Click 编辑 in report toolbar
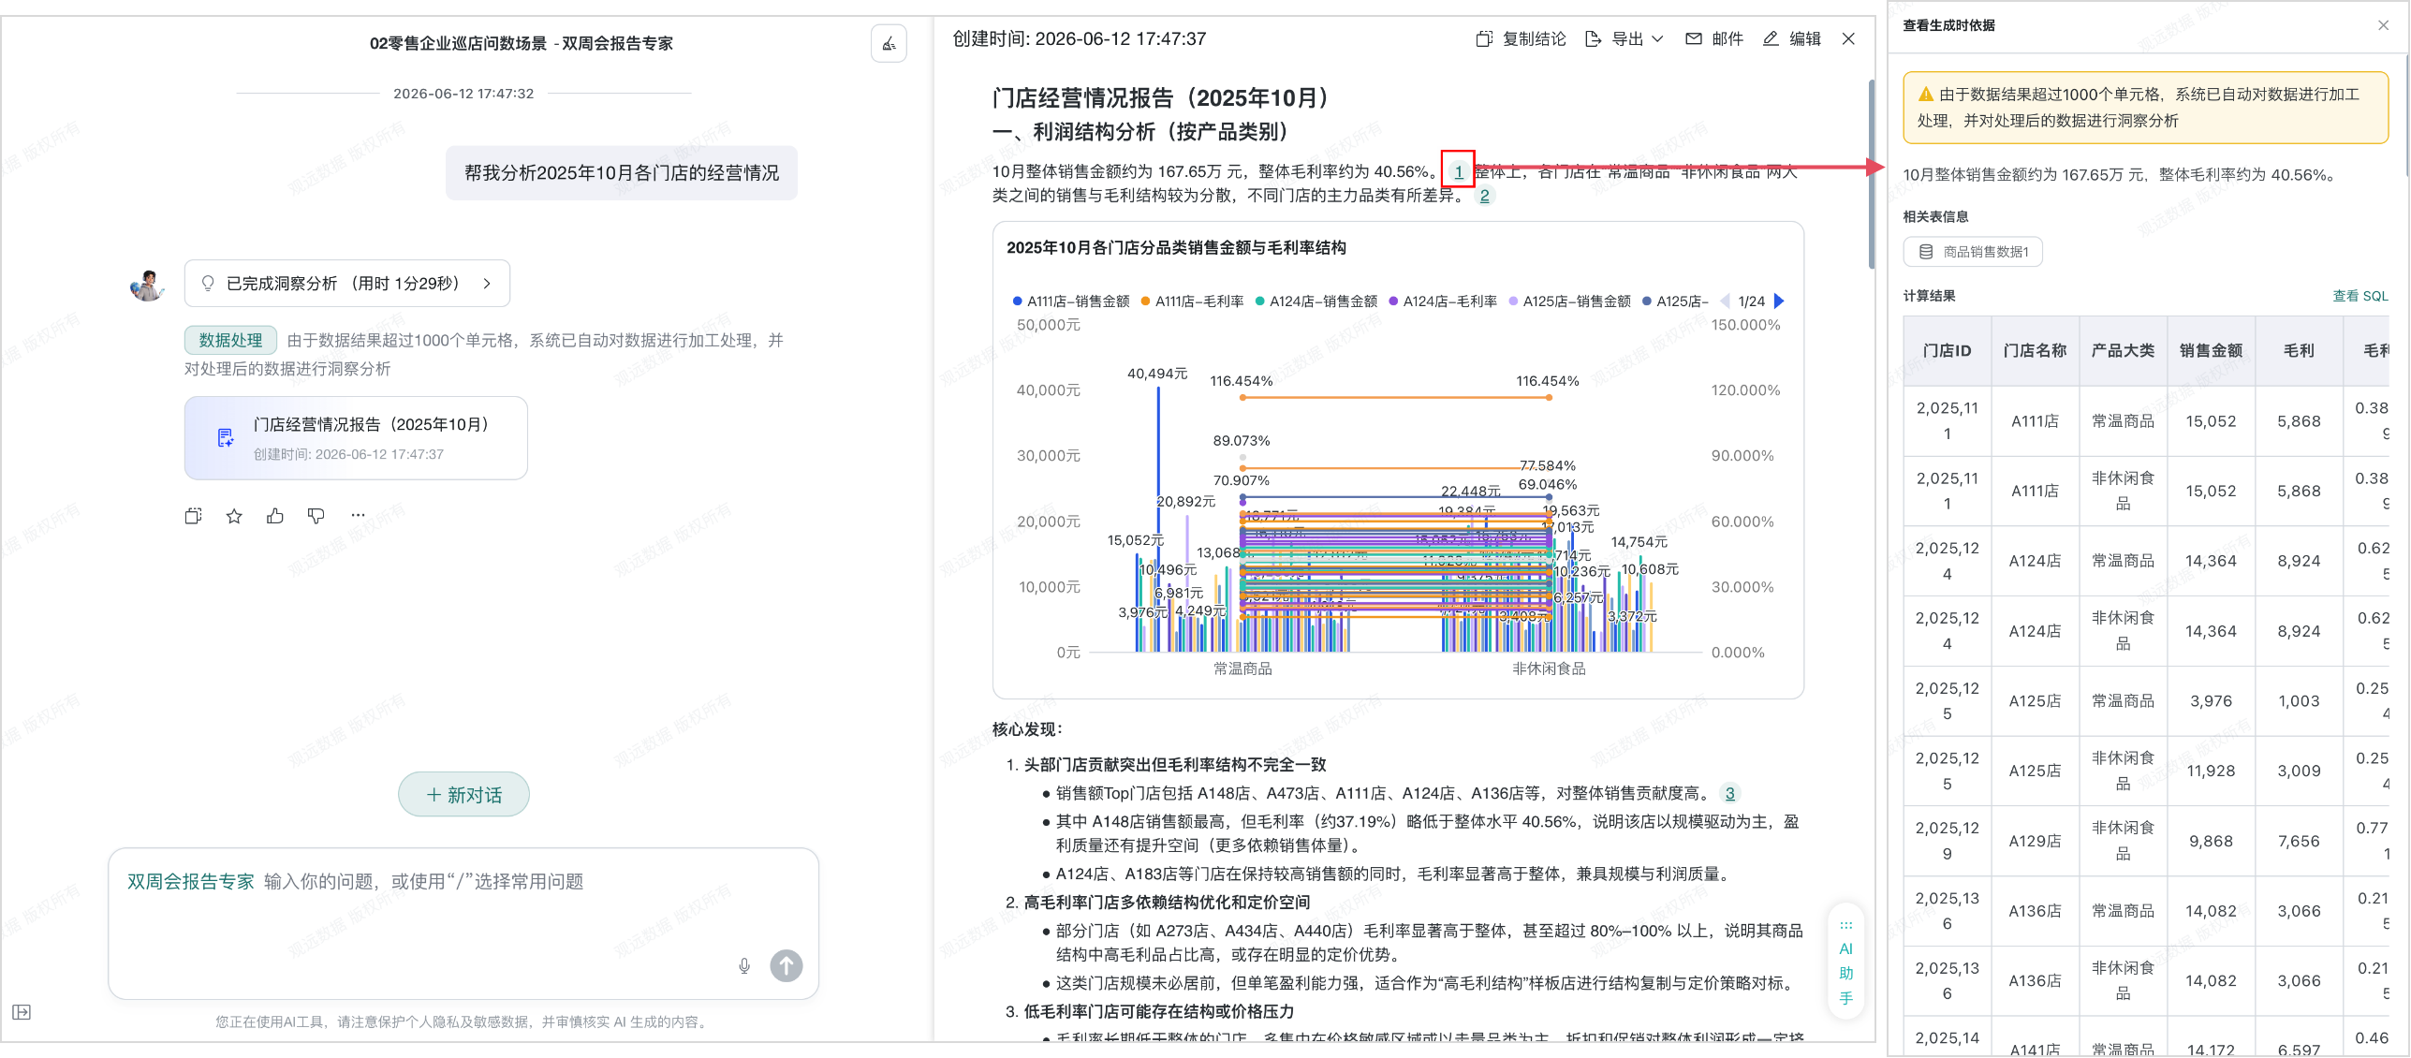Image resolution: width=2411 pixels, height=1058 pixels. (x=1792, y=39)
